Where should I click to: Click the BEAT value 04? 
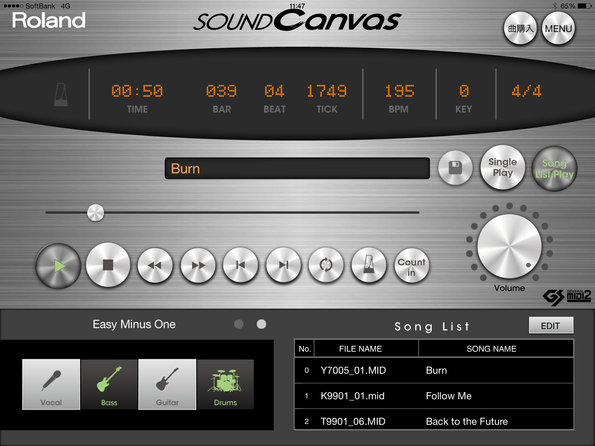(274, 91)
